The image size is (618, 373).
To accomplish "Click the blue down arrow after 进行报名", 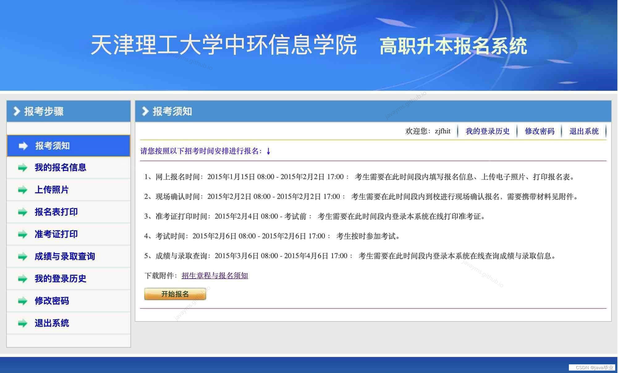I will click(269, 151).
